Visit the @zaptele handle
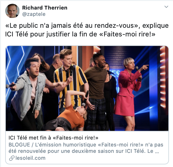Viewport: 173px width, 167px height. [x=34, y=14]
